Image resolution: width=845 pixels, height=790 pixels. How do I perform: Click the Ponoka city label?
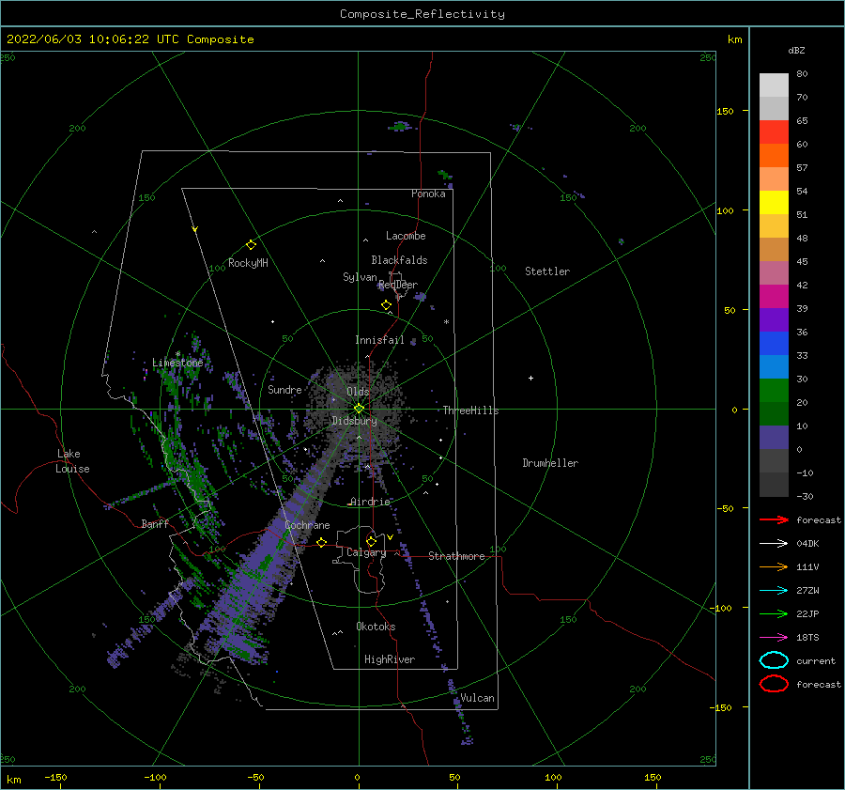click(428, 194)
